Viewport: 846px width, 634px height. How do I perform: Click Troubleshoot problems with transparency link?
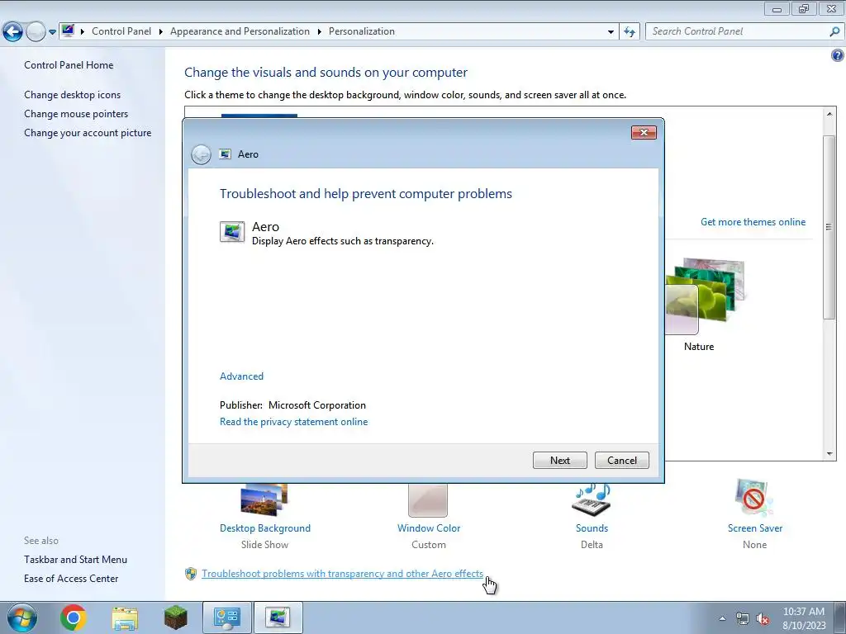click(x=343, y=574)
